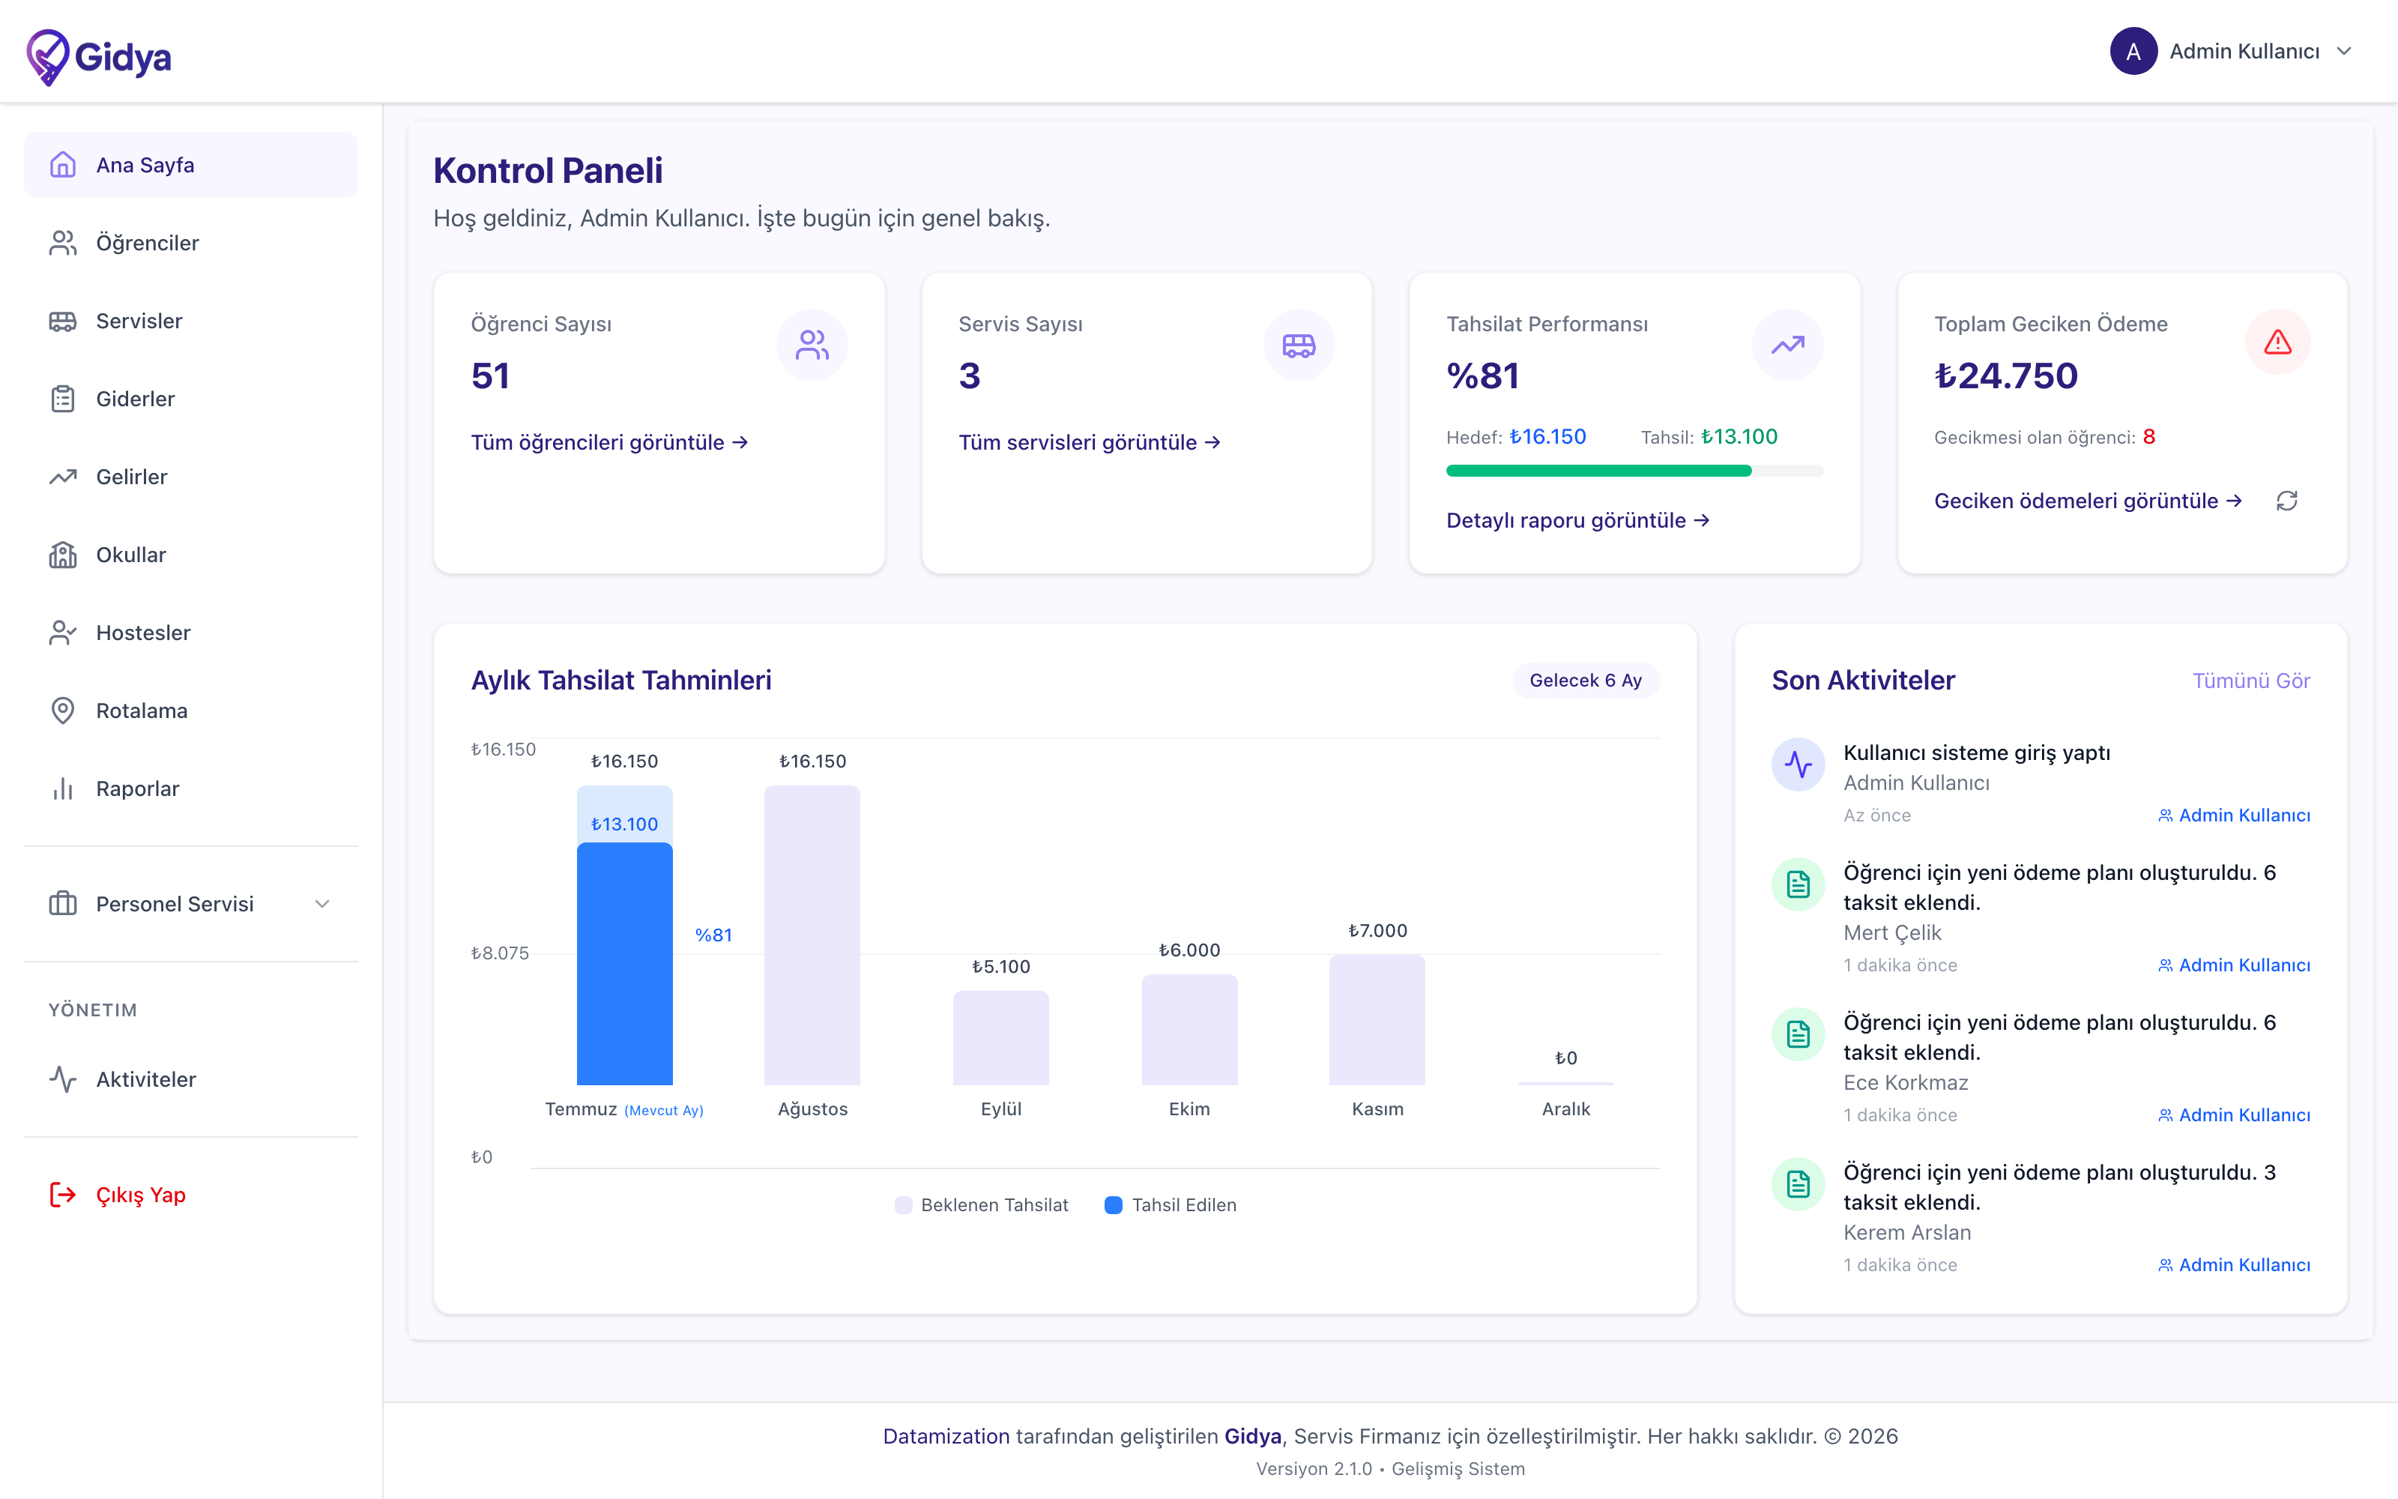Click the Servis Sayısı card bus icon

coord(1298,345)
